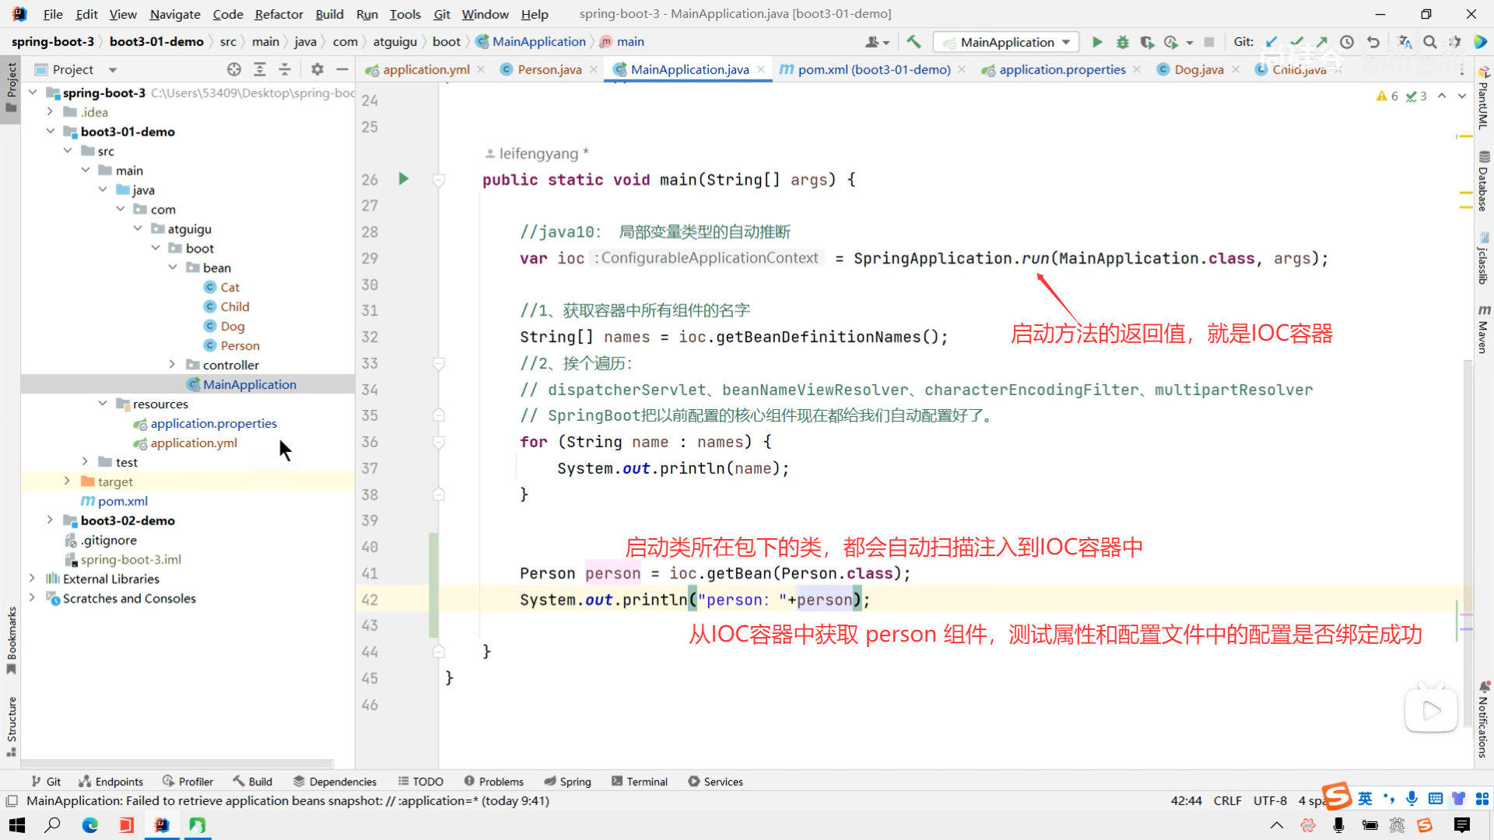Click the Problems tool window button
This screenshot has height=840, width=1494.
[493, 782]
